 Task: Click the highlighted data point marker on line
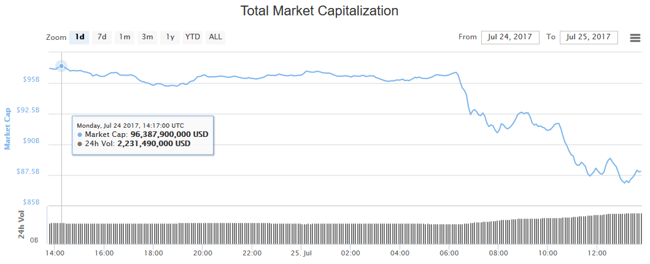click(61, 66)
